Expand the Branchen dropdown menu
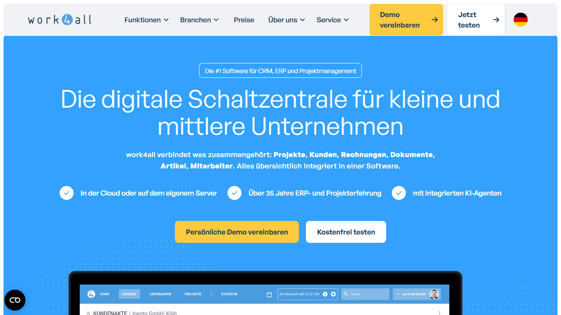Viewport: 561px width, 315px height. 199,20
